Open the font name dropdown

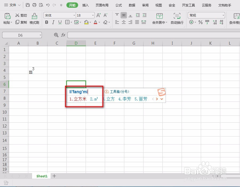pyautogui.click(x=74, y=15)
